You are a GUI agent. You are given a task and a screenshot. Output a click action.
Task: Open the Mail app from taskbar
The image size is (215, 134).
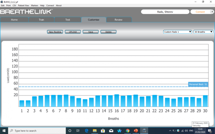click(111, 131)
